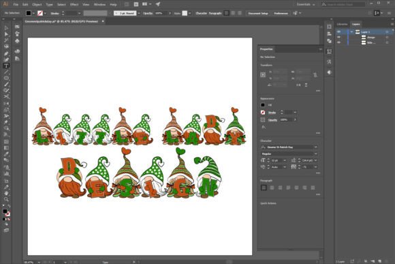Select the Ellipse shape tool
This screenshot has height=264, width=395.
pos(6,78)
